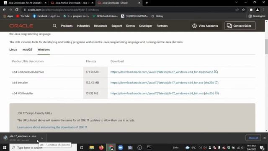Open Facebook Log In bookmark

point(46,16)
